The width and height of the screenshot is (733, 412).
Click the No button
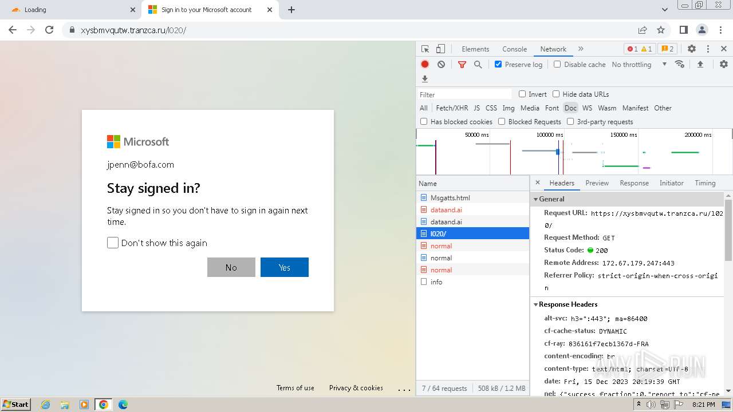tap(231, 267)
